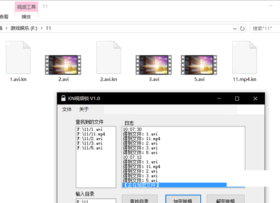The image size is (280, 203).
Task: Maximize the KN视频锁 window
Action: pos(237,99)
